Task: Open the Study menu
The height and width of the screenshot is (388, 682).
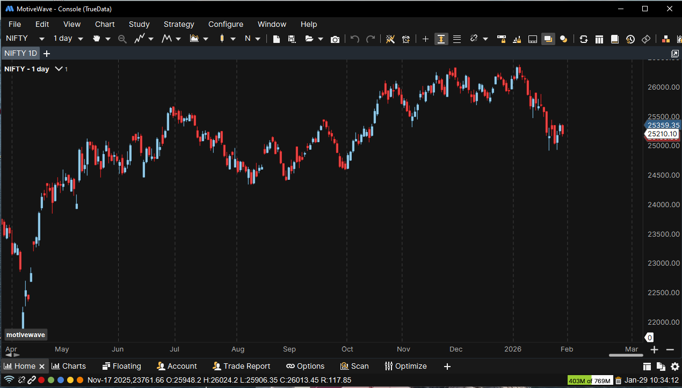Action: point(139,24)
